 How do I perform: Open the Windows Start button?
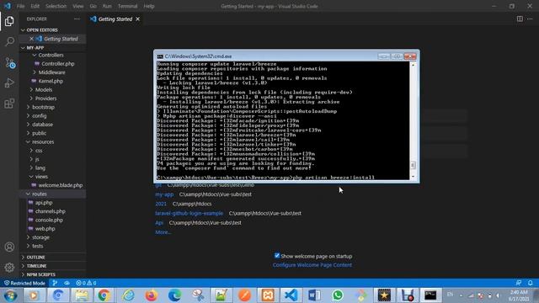click(10, 295)
